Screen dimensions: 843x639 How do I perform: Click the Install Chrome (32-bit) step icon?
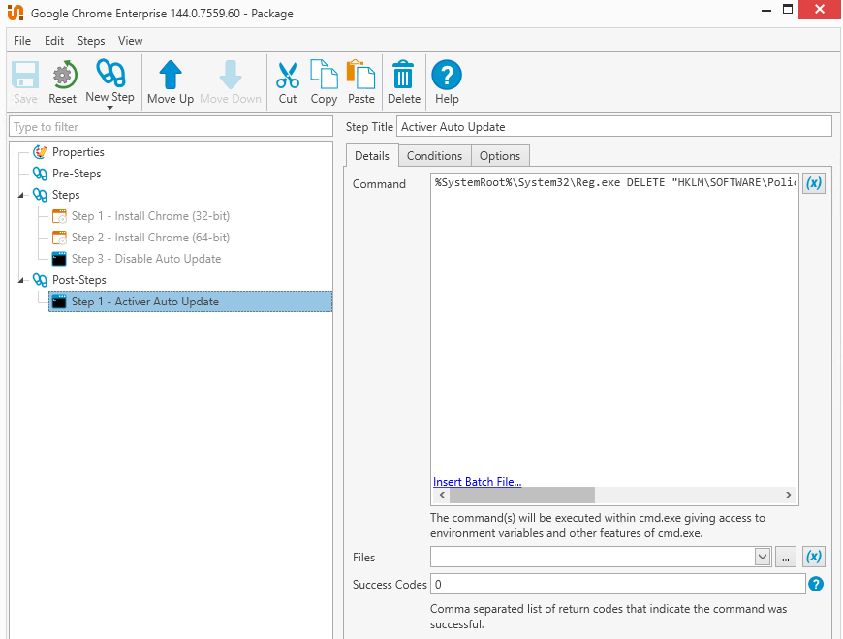pos(59,216)
